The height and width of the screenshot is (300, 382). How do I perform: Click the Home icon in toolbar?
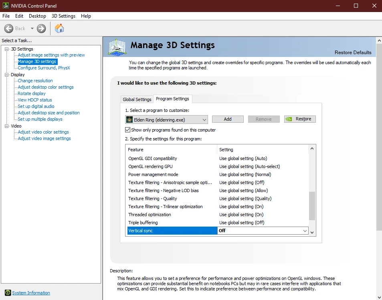(x=59, y=28)
